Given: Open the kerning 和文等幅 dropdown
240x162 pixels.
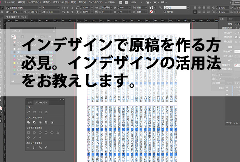Looking at the screenshot, I should [111, 7].
